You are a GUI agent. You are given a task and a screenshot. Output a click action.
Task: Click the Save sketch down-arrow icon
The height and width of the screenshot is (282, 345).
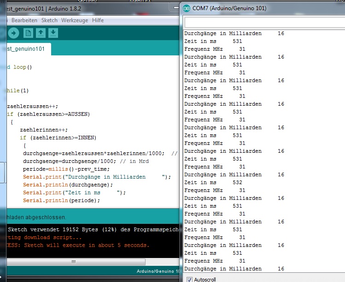click(53, 33)
